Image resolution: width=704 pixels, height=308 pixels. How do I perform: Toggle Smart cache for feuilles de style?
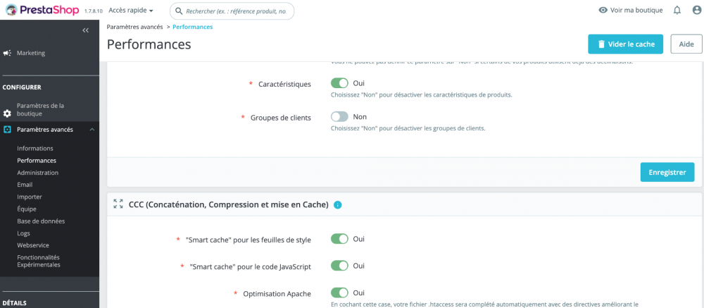339,239
